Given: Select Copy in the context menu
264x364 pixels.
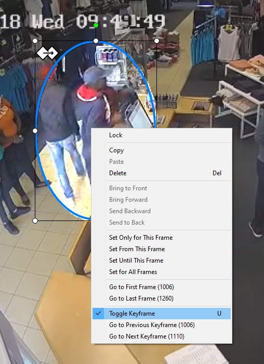Looking at the screenshot, I should click(162, 150).
